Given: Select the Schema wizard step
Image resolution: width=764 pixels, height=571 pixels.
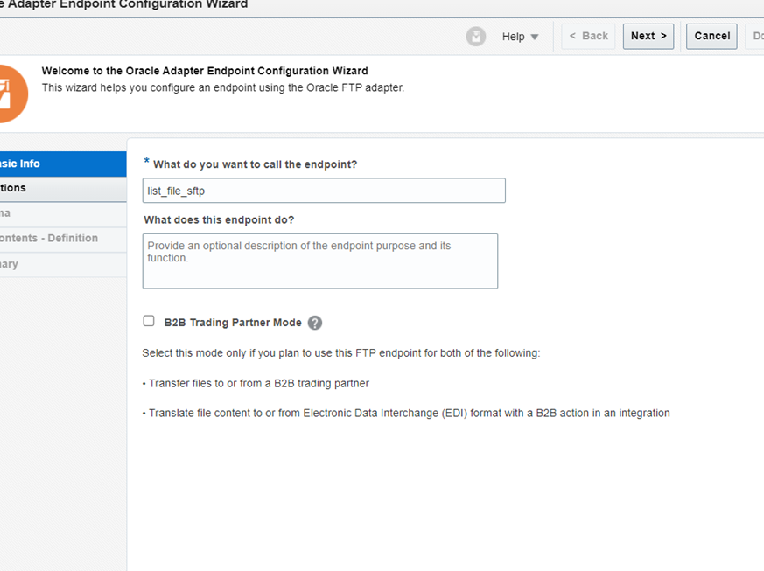Looking at the screenshot, I should click(x=63, y=213).
